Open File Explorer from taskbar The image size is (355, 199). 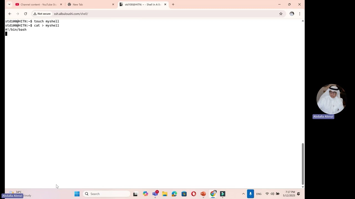pyautogui.click(x=165, y=194)
